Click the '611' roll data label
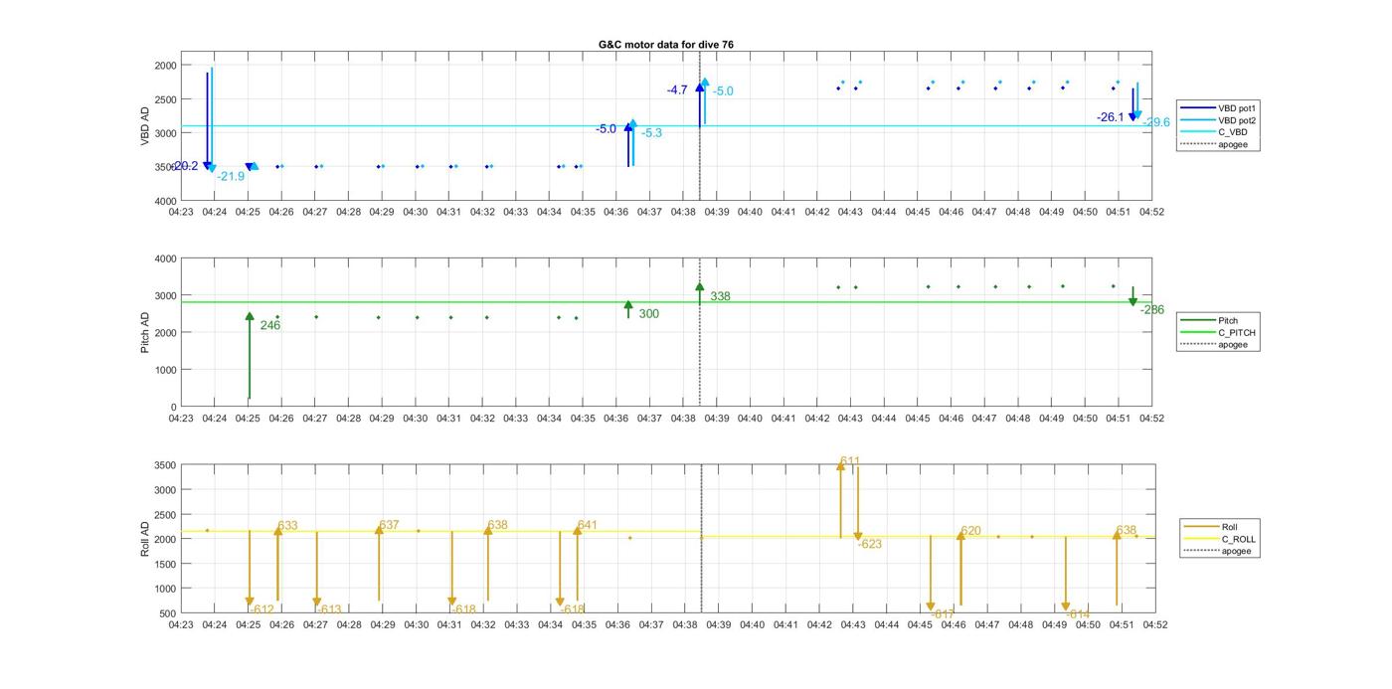 pyautogui.click(x=850, y=461)
